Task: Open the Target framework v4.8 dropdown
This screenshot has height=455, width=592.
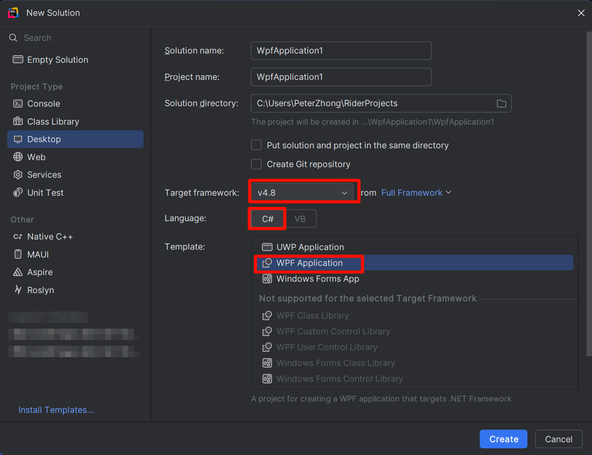Action: tap(302, 193)
